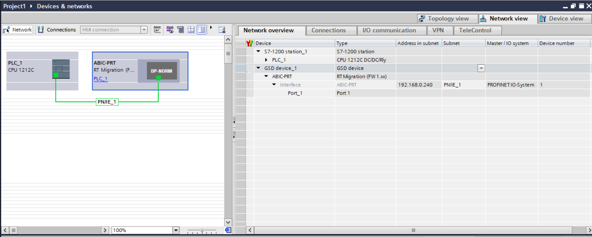
Task: Click the zoom slider handle
Action: pos(202,230)
